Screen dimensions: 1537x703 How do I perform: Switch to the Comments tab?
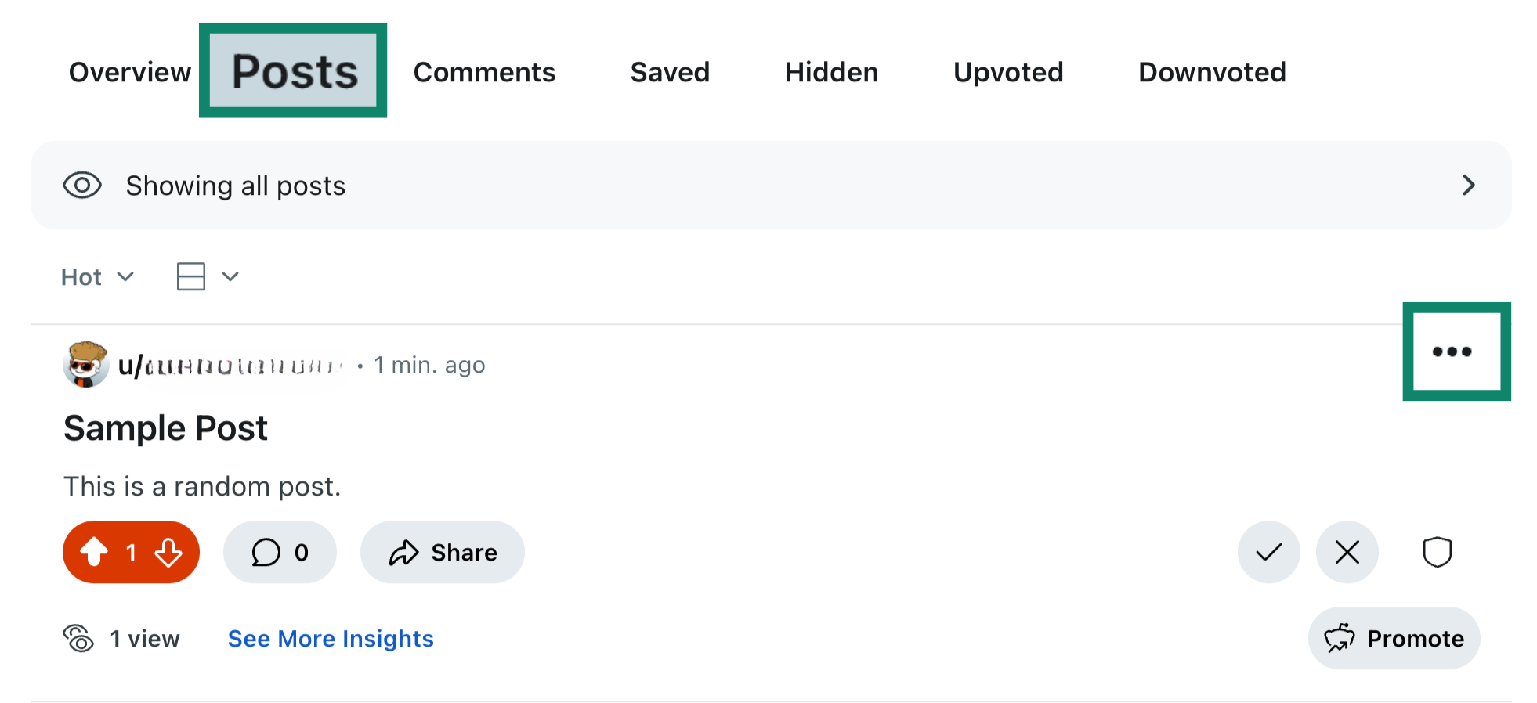click(483, 72)
